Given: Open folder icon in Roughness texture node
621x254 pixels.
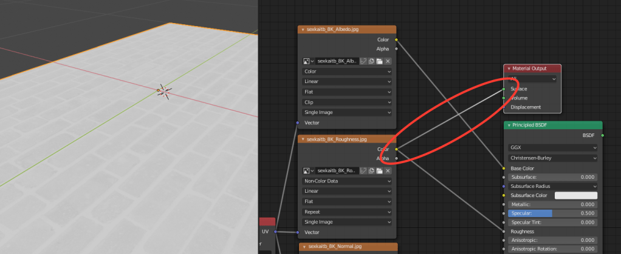Looking at the screenshot, I should [x=379, y=171].
